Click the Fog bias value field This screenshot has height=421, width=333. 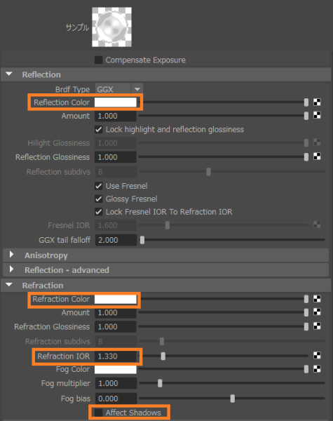[116, 399]
